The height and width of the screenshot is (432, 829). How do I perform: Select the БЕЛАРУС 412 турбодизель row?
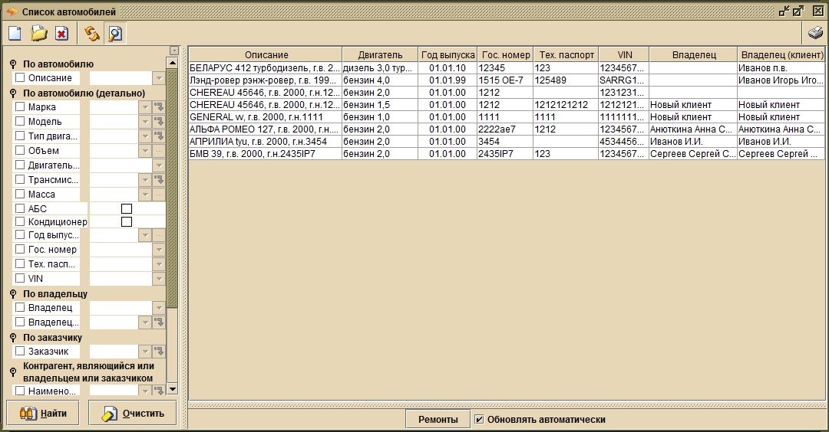pyautogui.click(x=507, y=68)
